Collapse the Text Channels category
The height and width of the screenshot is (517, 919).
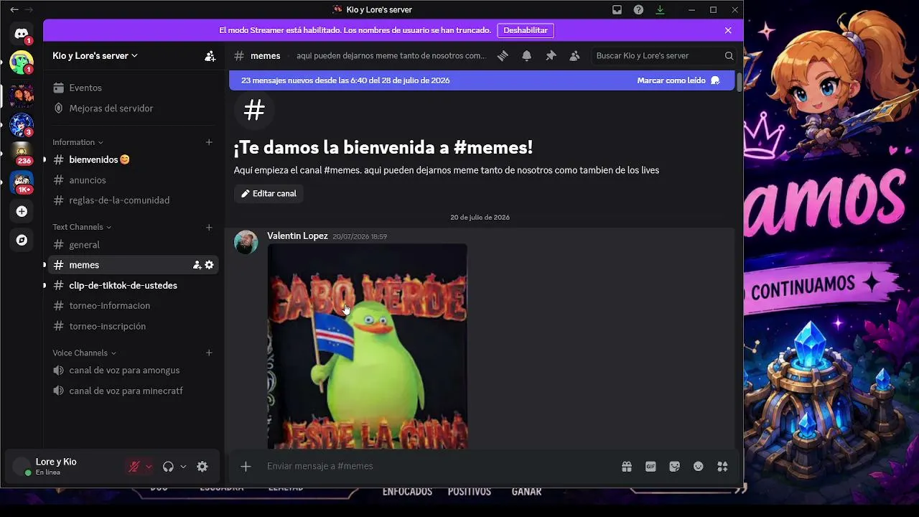click(x=82, y=227)
